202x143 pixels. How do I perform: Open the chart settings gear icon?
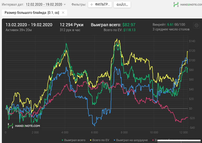196,25
